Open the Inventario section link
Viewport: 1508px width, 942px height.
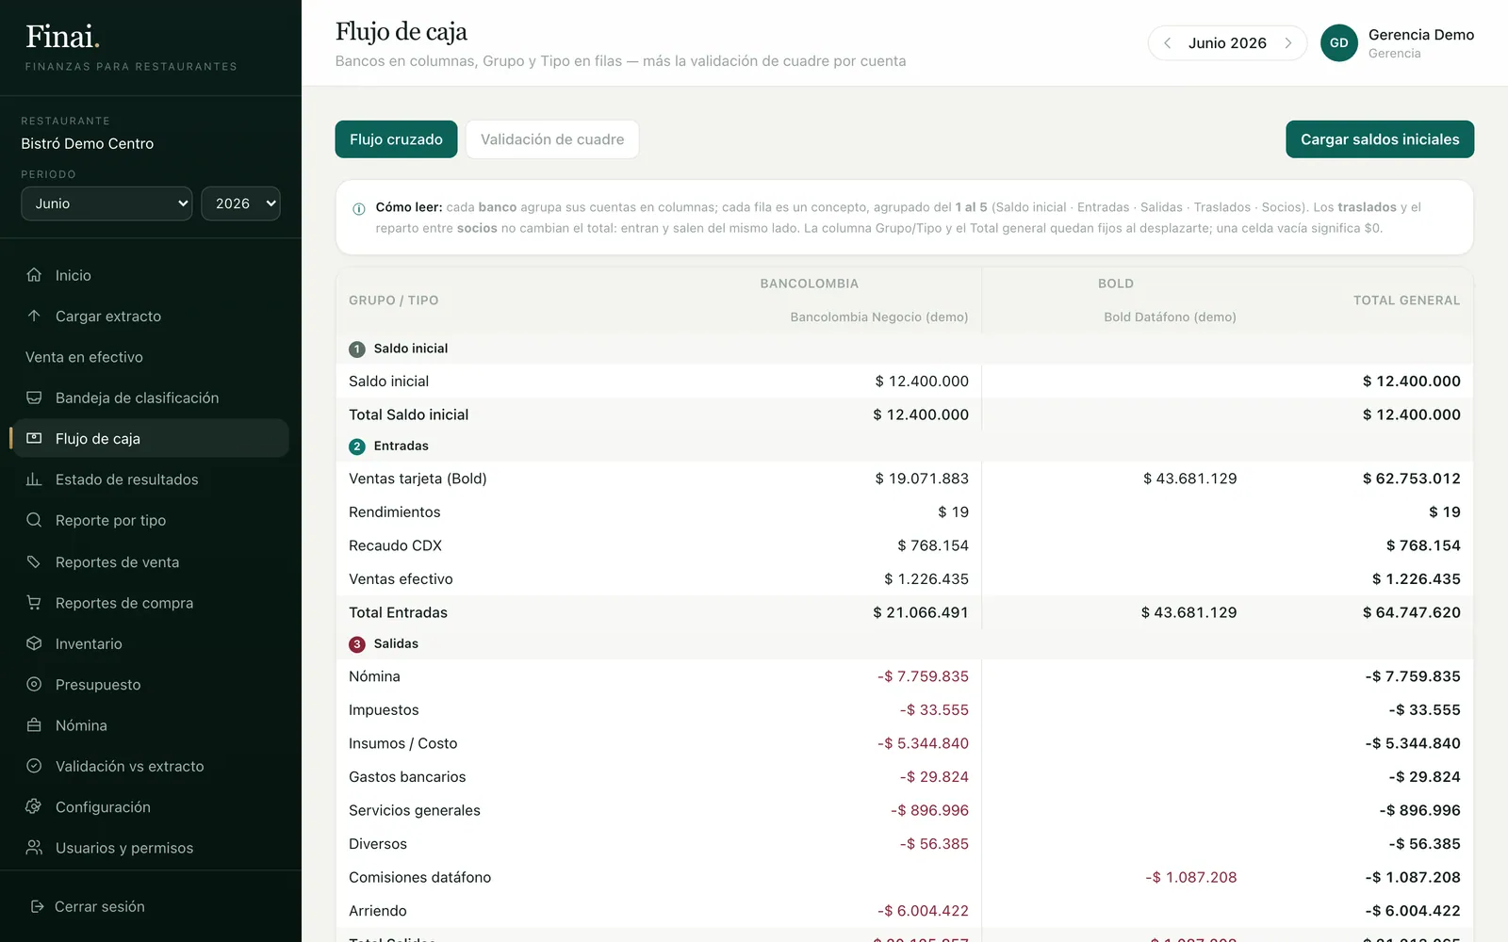(x=151, y=643)
